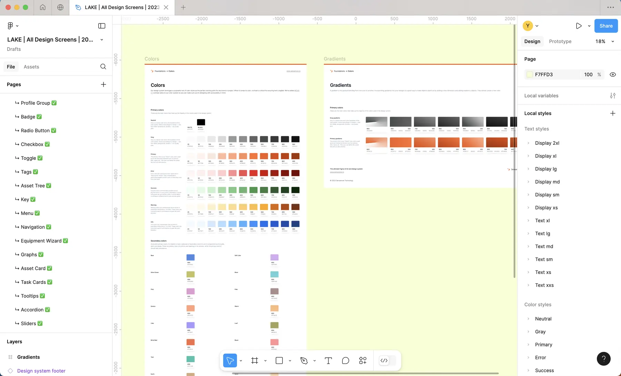Open a new tab with plus button

(183, 7)
